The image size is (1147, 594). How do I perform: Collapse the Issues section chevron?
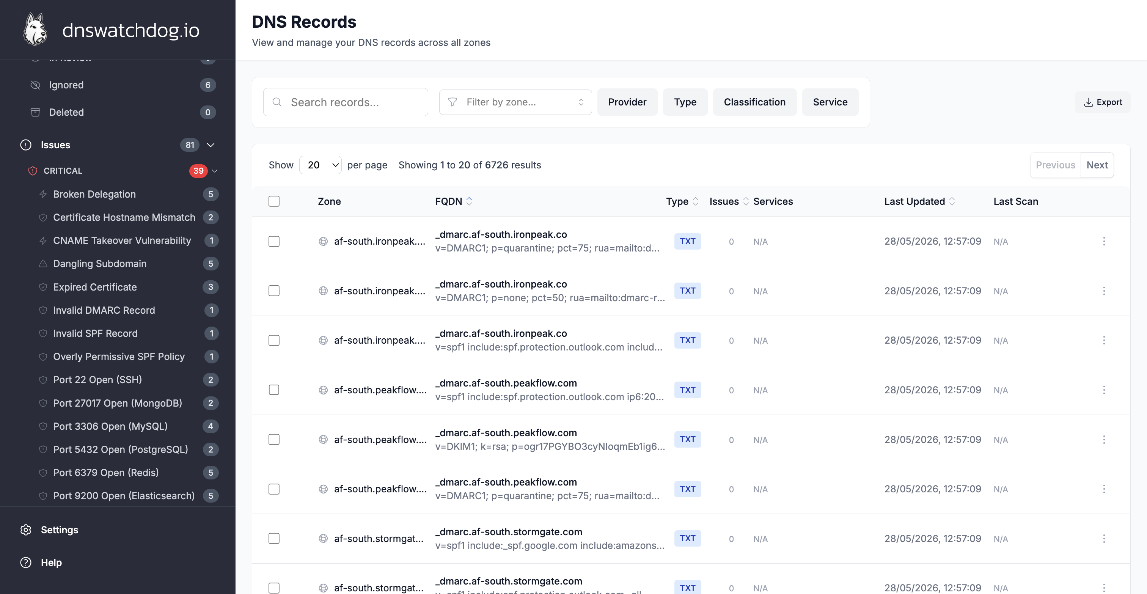(211, 145)
